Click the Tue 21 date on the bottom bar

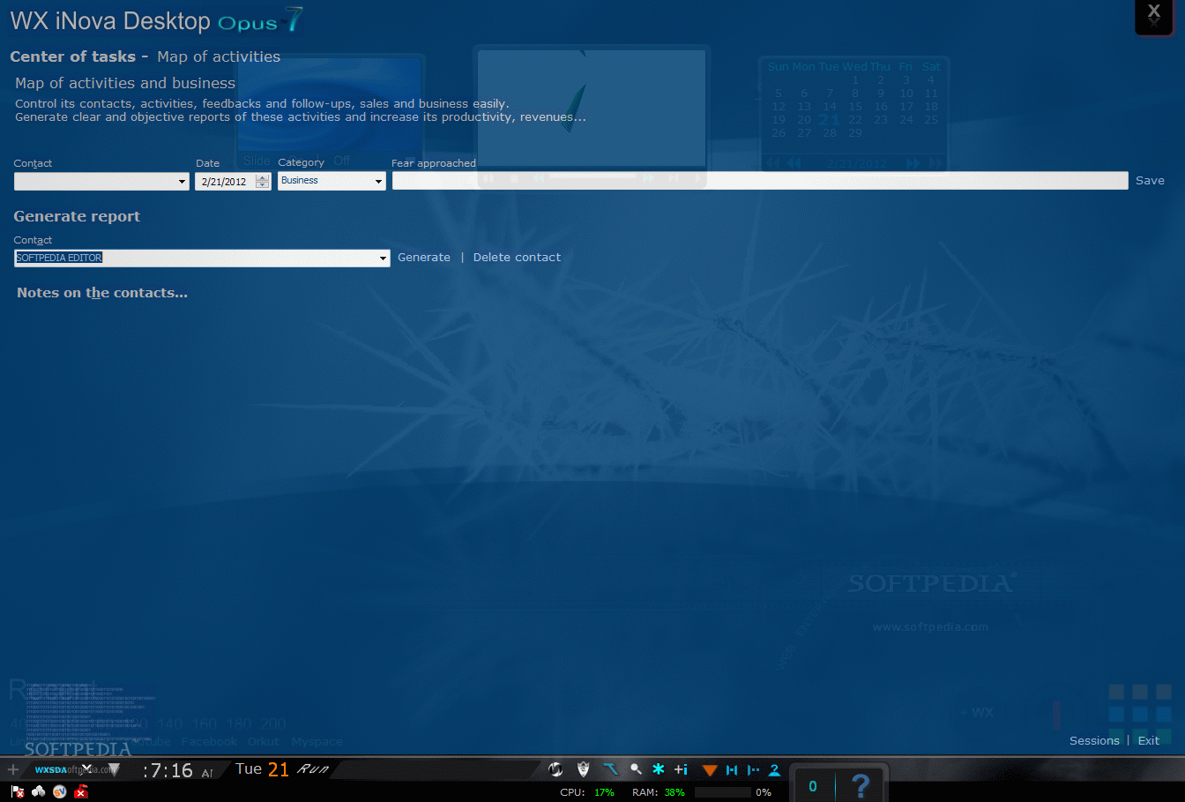click(263, 769)
